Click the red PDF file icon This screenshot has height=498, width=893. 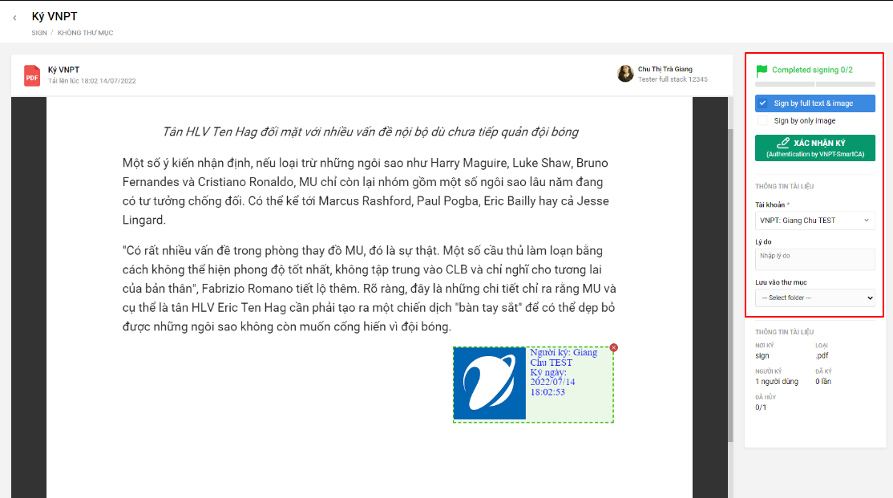pyautogui.click(x=32, y=75)
